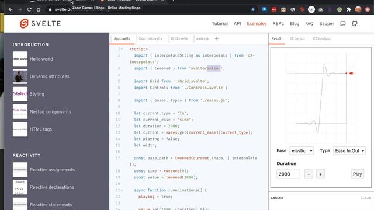374x210 pixels.
Task: Open the browser profile avatar
Action: pyautogui.click(x=358, y=9)
